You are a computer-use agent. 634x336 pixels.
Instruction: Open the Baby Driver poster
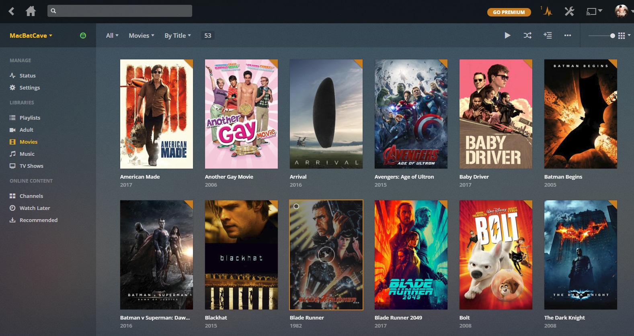496,114
